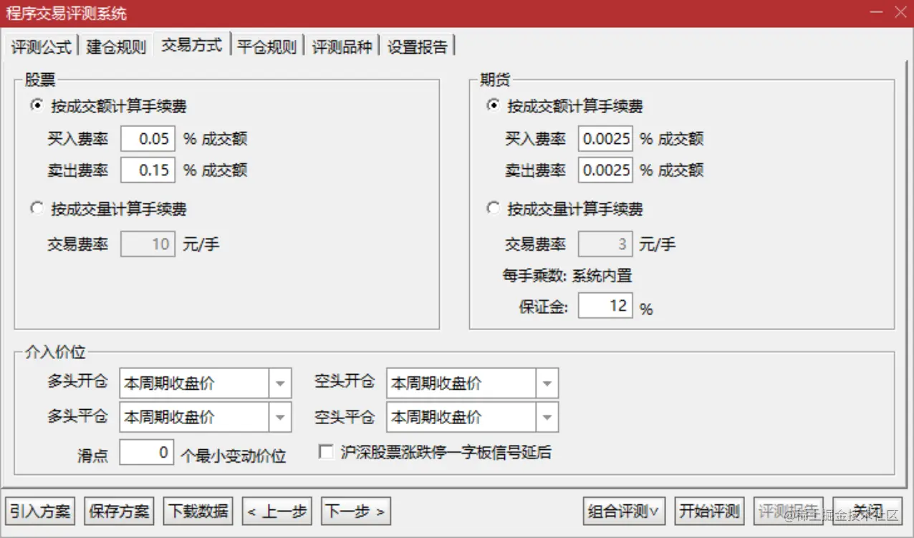Click futures 交易费率 field showing 3
Viewport: 914px width, 538px height.
605,244
